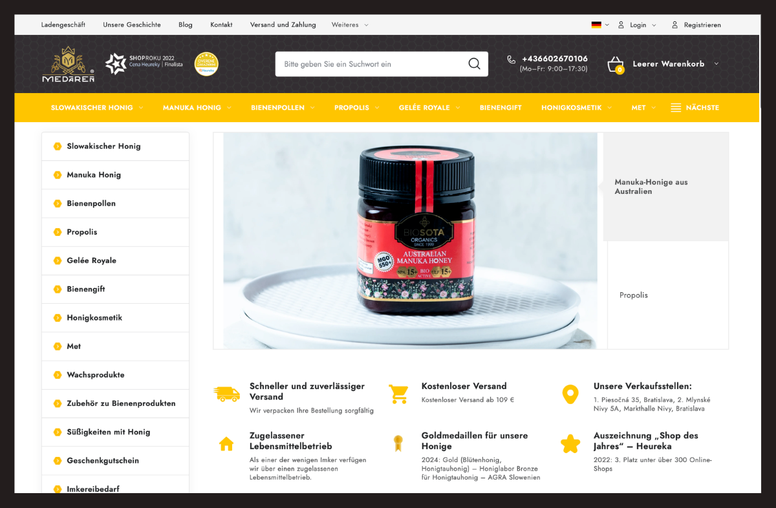Viewport: 776px width, 508px height.
Task: Click the Shop Roku 2022 Heureka badge
Action: [x=144, y=64]
